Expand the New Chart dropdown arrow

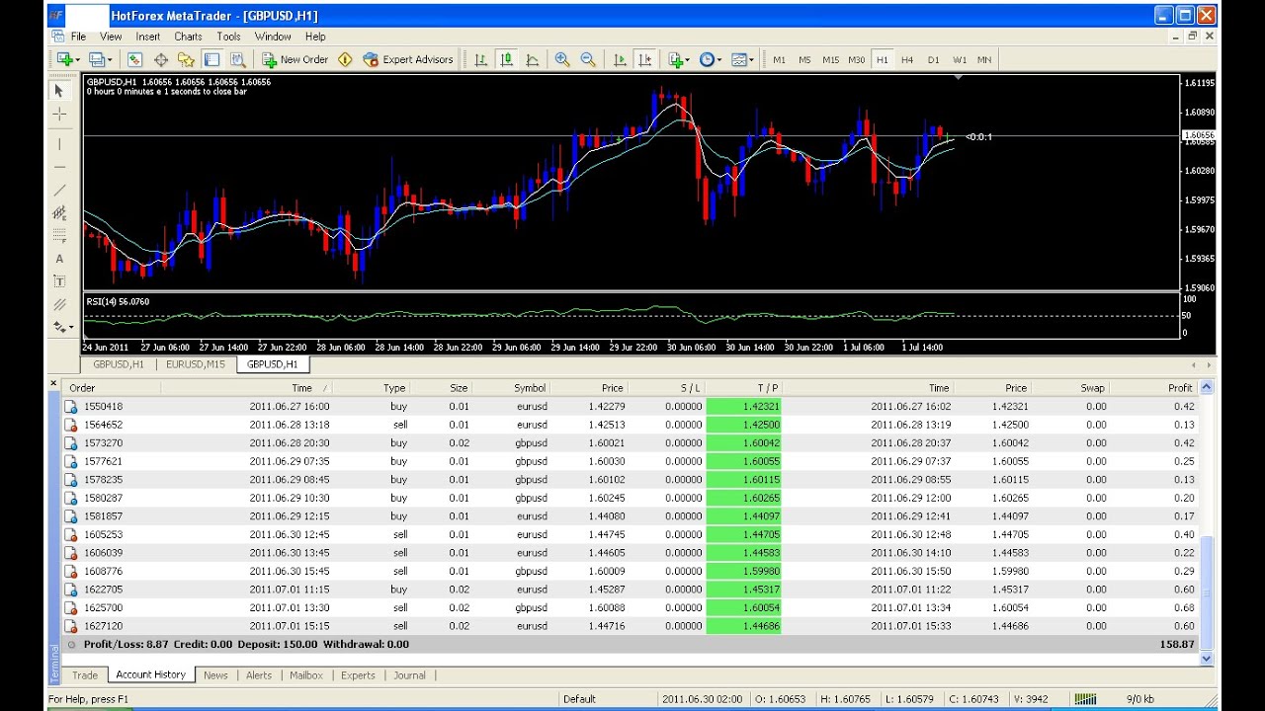click(77, 59)
